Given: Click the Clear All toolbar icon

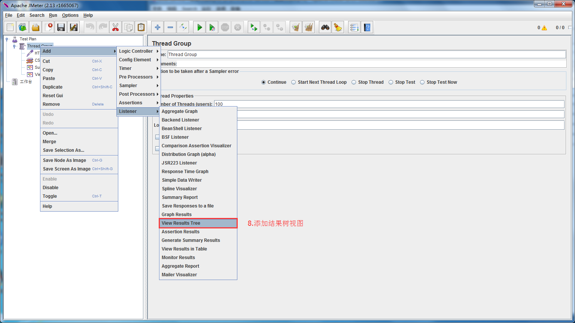Looking at the screenshot, I should (x=309, y=27).
